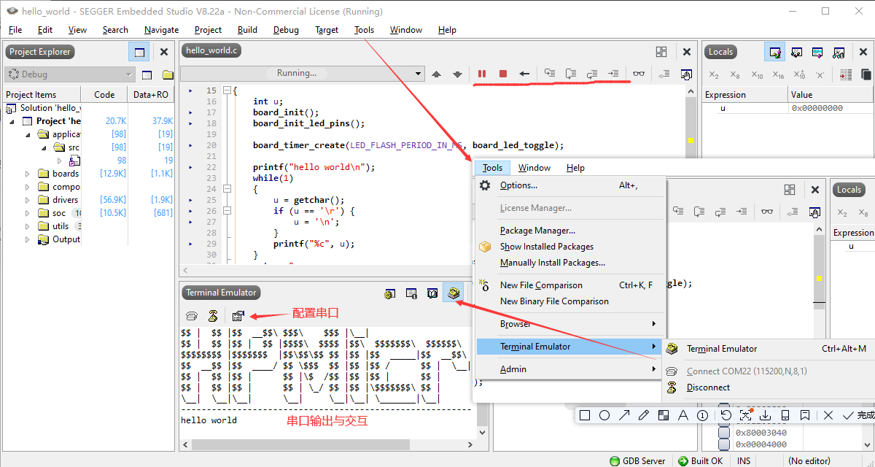Click the Terminal Emulator panel title

click(x=221, y=293)
